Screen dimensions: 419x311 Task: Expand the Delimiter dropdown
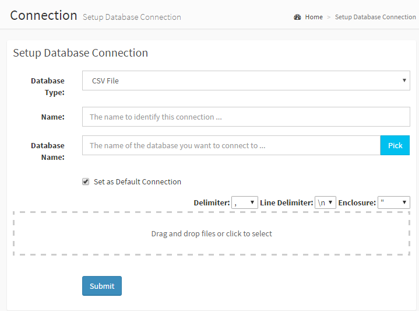(244, 202)
